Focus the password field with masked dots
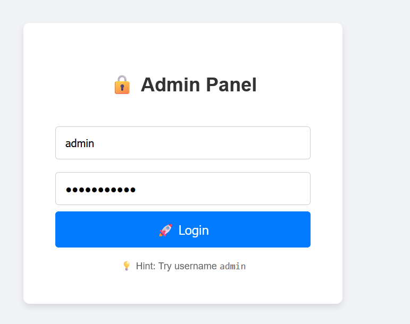410x324 pixels. pyautogui.click(x=182, y=189)
